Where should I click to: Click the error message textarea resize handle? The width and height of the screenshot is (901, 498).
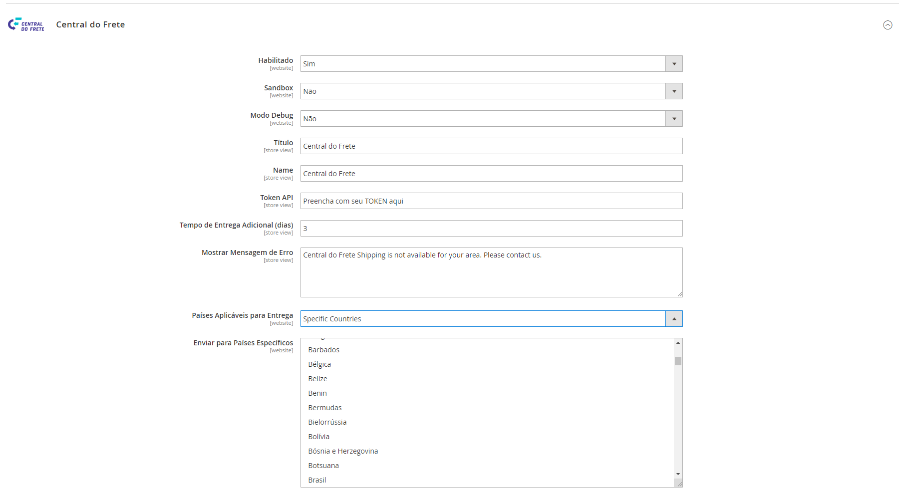click(x=679, y=294)
